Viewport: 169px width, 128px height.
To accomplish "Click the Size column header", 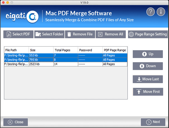I will [41, 50].
